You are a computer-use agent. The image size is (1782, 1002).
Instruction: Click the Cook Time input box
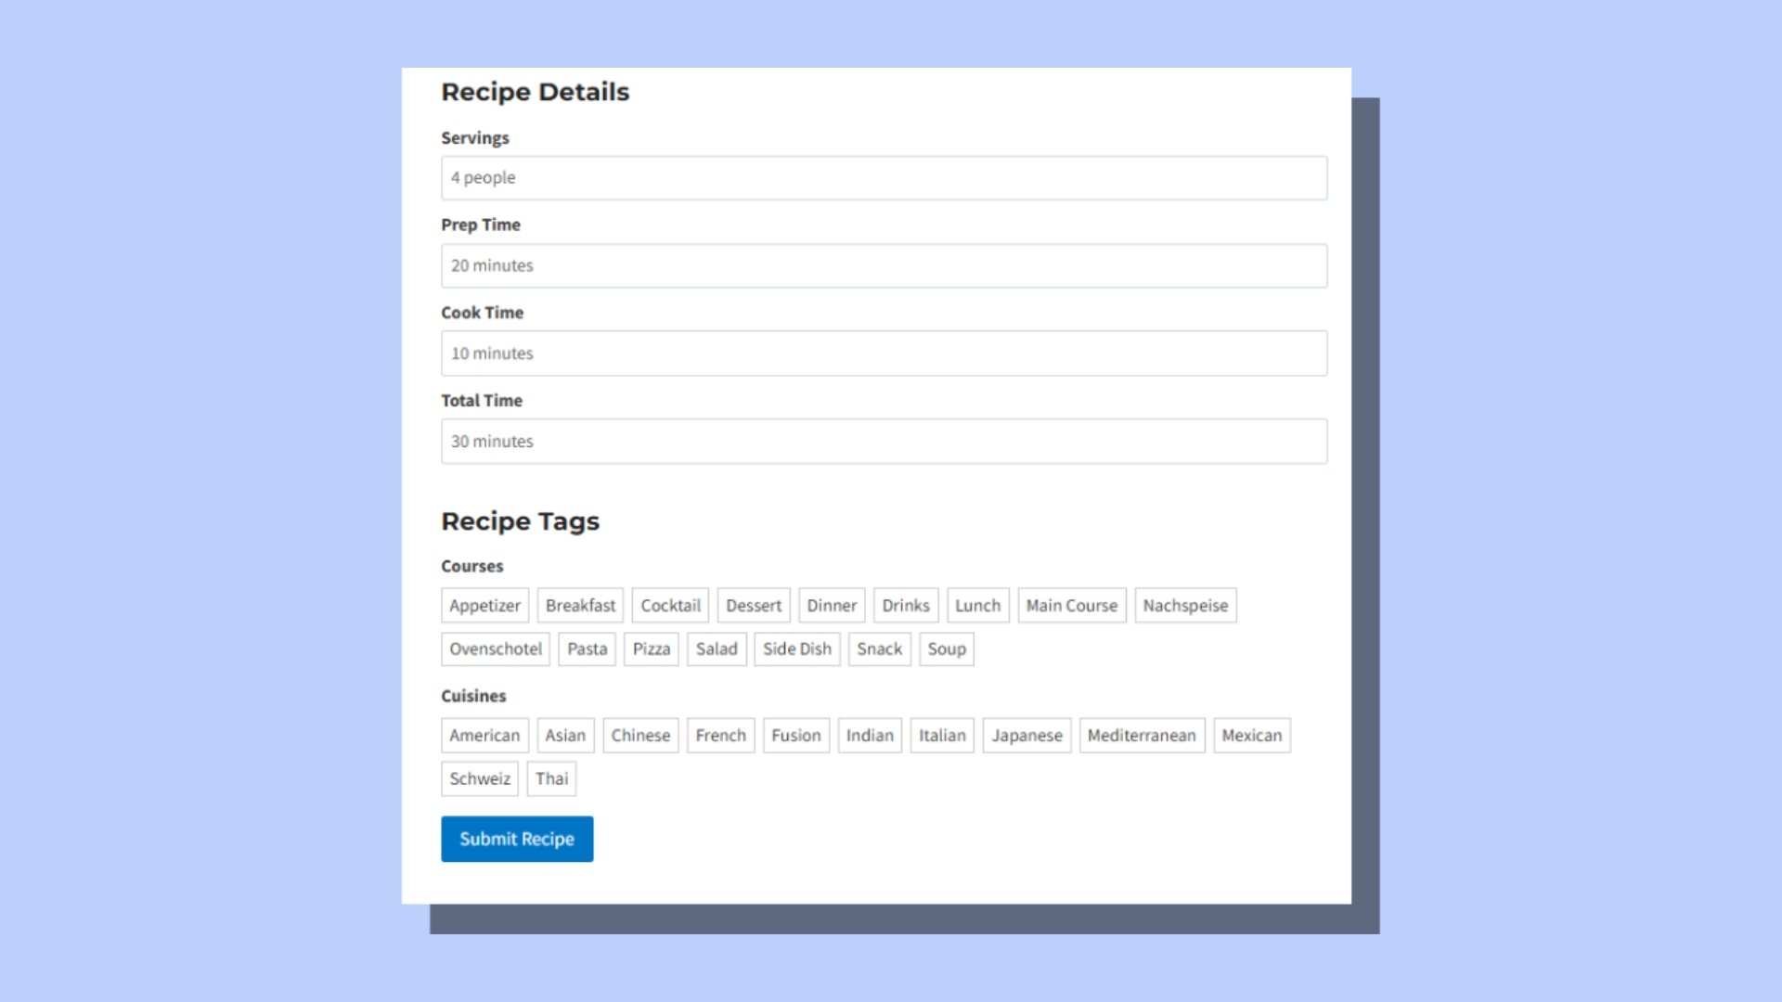[x=884, y=353]
